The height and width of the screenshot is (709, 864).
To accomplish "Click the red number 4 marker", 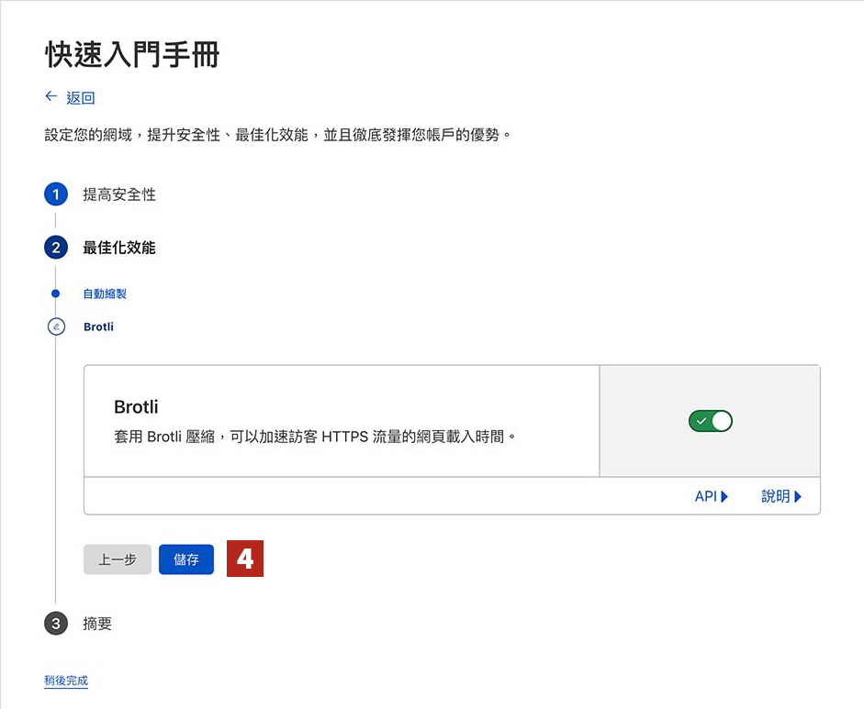I will pyautogui.click(x=245, y=559).
